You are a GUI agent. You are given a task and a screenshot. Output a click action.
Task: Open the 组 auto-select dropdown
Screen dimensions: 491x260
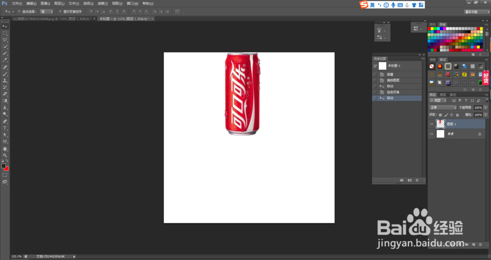click(x=47, y=12)
